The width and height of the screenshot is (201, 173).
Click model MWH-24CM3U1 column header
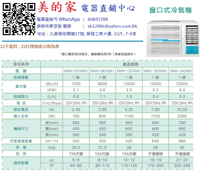click(x=182, y=71)
